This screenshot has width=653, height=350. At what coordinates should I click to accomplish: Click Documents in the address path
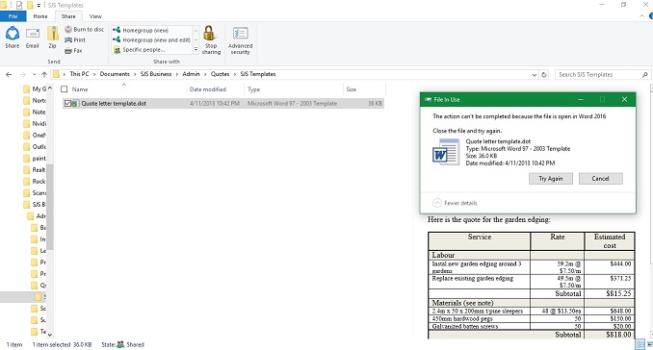[115, 74]
